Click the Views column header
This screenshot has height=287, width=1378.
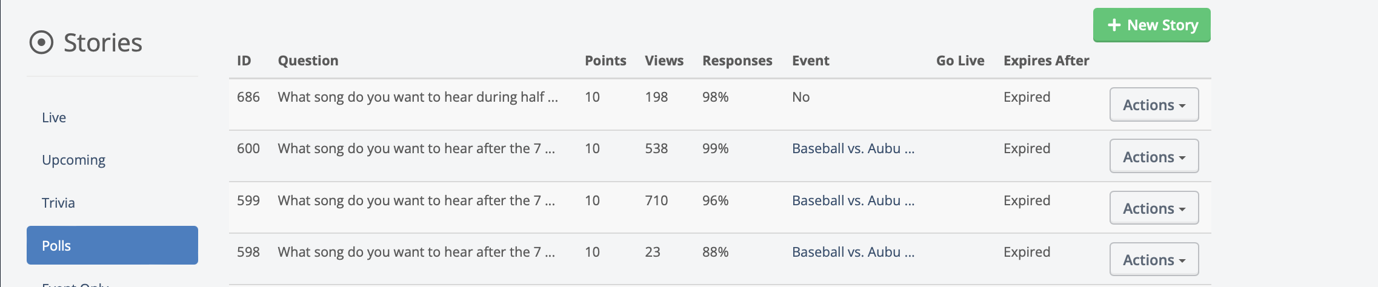tap(664, 61)
